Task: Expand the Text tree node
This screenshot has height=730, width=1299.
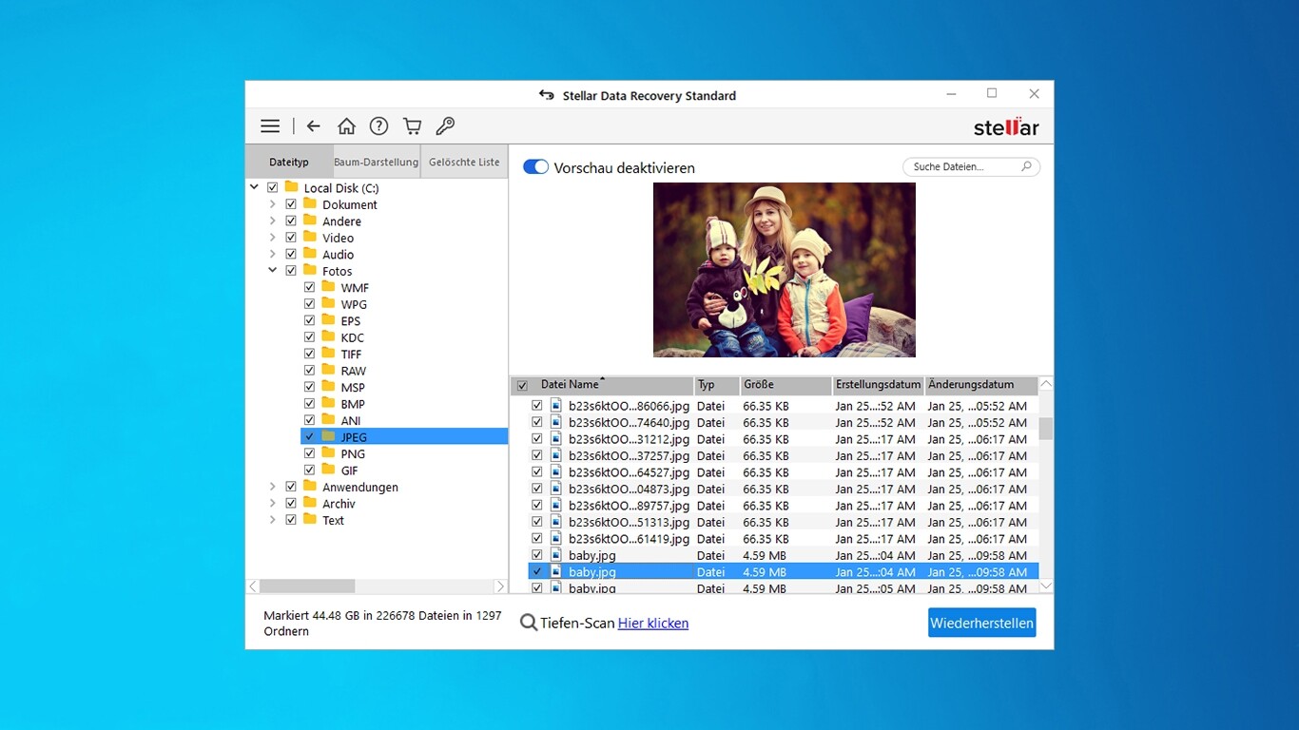Action: pyautogui.click(x=272, y=520)
